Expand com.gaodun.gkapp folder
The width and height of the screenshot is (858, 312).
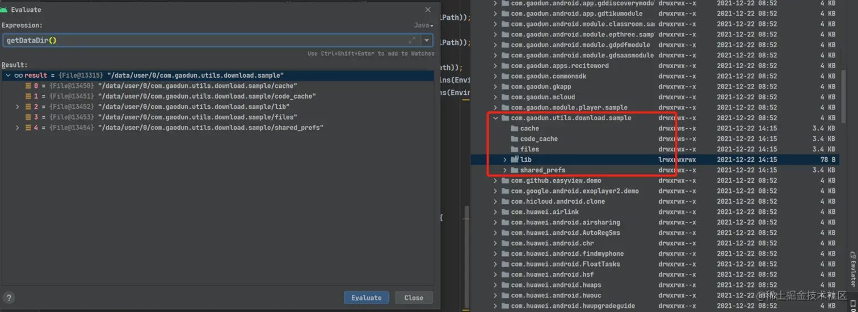[x=495, y=87]
